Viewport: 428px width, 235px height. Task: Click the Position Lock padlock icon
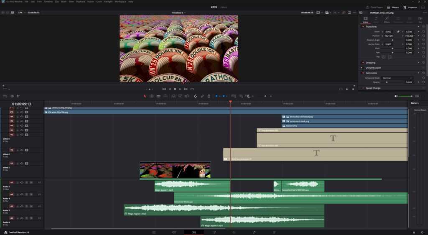tap(209, 96)
